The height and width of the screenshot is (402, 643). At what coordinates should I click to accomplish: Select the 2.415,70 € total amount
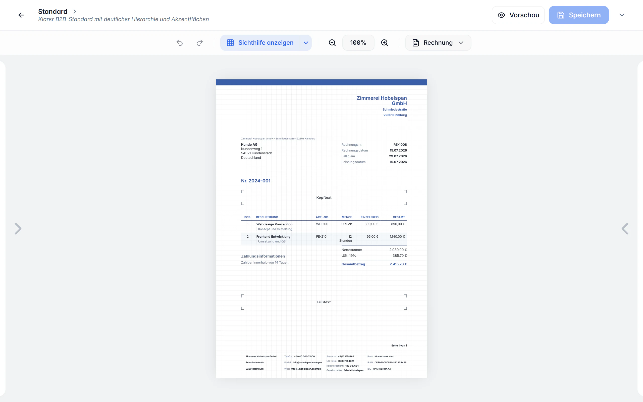coord(398,264)
